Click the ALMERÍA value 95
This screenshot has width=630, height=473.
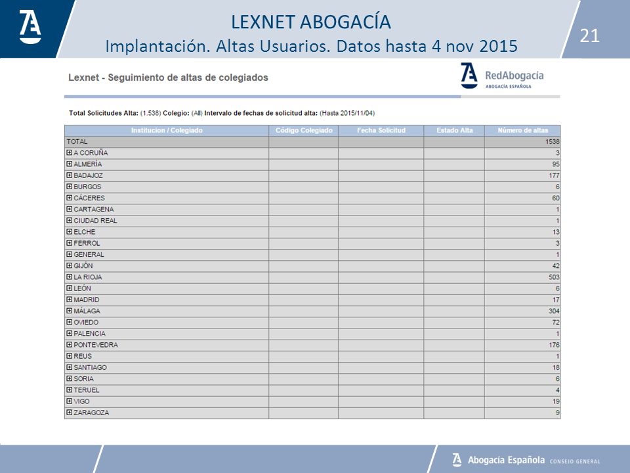tap(556, 164)
